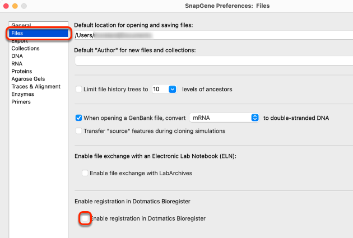Open the ancestor levels dropdown showing 10
This screenshot has height=238, width=353.
(164, 89)
